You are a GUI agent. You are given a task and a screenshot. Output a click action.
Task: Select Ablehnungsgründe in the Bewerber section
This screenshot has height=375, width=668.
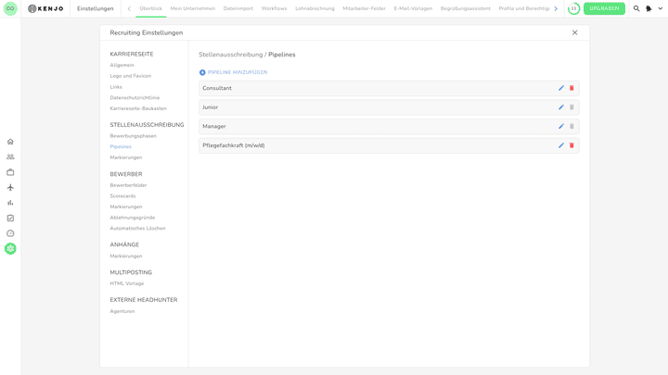[x=132, y=218]
